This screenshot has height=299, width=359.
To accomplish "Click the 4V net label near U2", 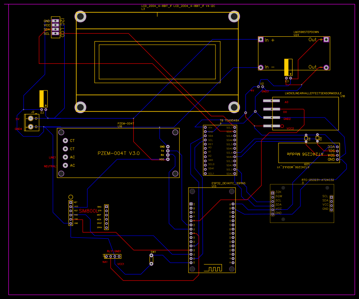I will coord(252,90).
